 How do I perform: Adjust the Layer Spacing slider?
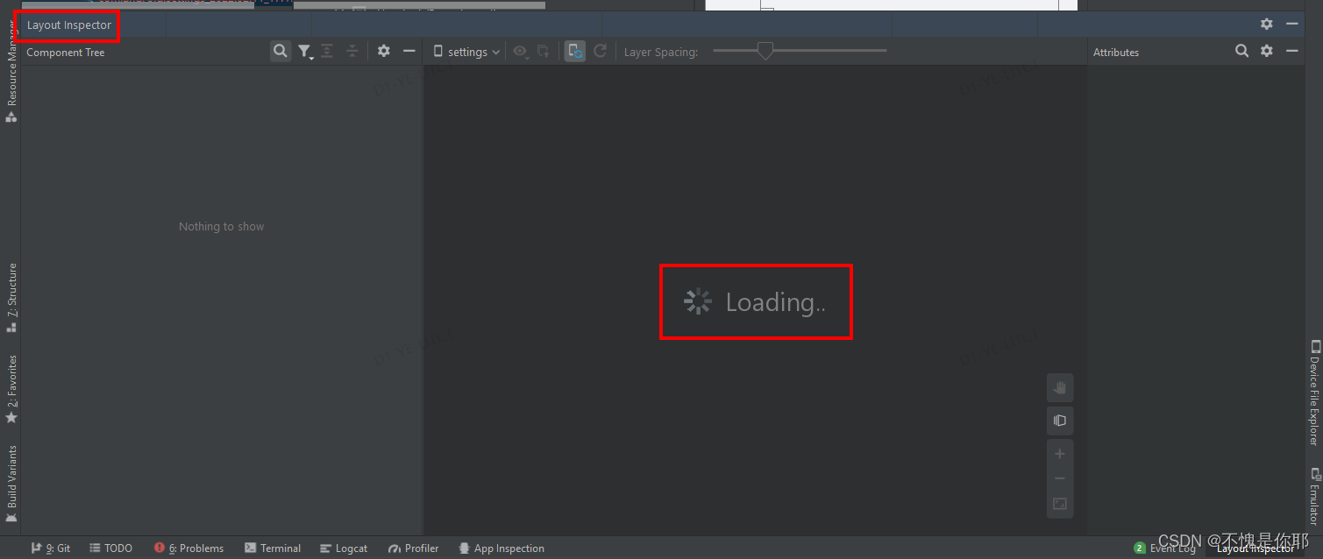(765, 51)
